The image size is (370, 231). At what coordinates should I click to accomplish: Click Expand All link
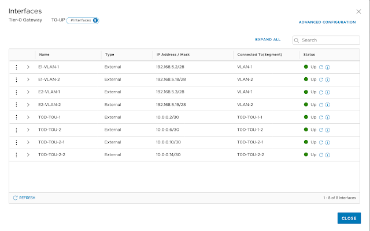(268, 40)
